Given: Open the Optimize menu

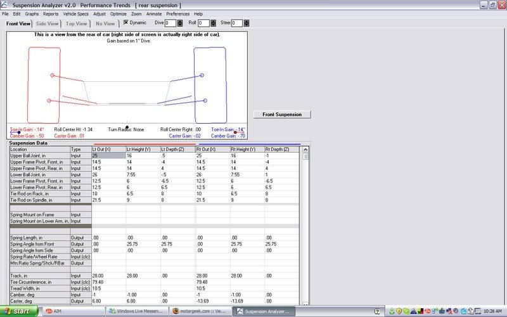Looking at the screenshot, I should coord(119,13).
